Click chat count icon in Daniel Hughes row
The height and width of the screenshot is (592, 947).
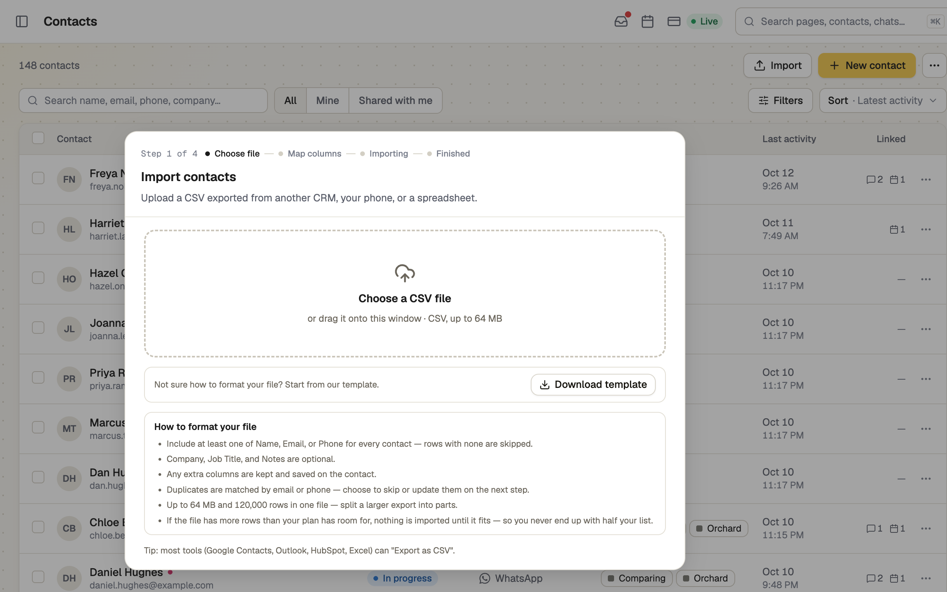(x=875, y=578)
